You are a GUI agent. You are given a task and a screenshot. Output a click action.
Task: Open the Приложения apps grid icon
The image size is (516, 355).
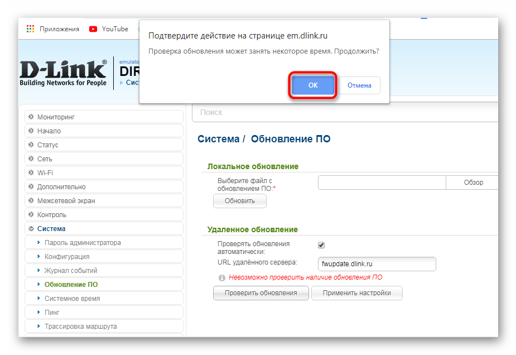click(30, 29)
